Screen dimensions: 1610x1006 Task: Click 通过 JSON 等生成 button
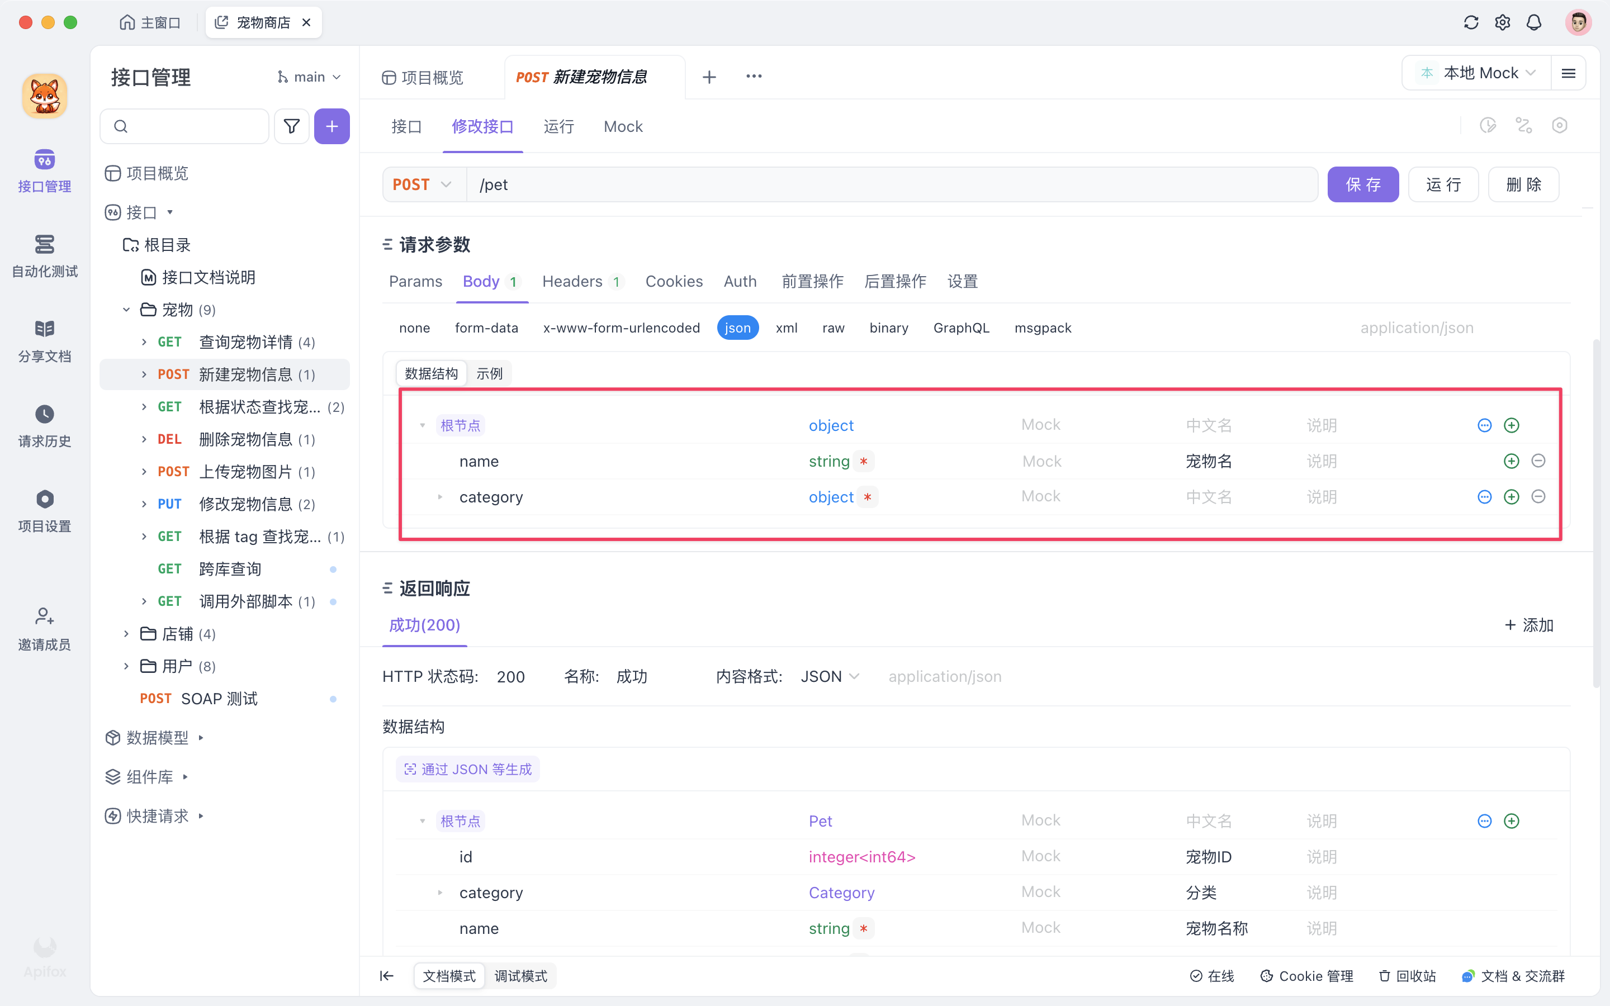pyautogui.click(x=467, y=768)
